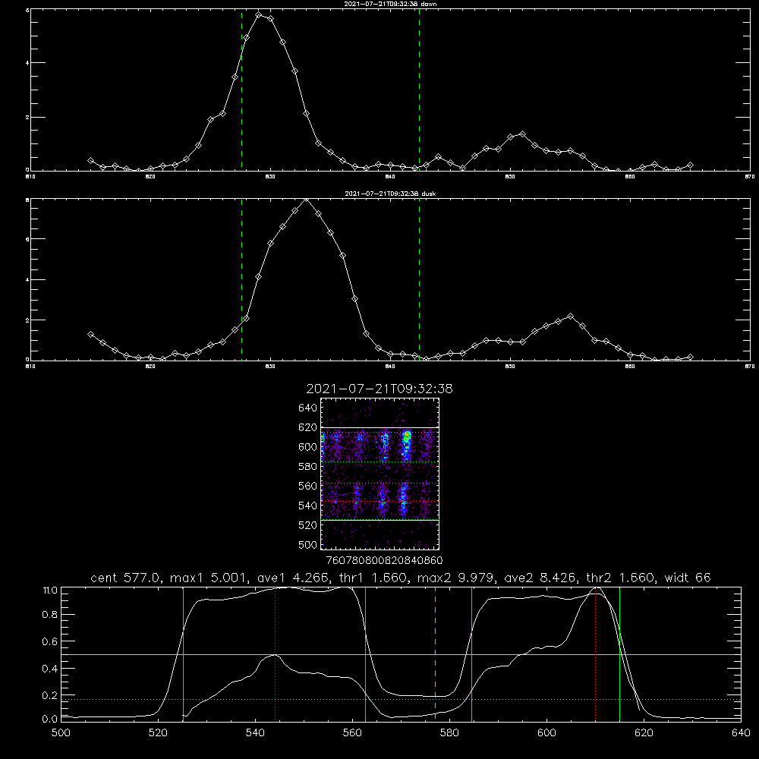Image resolution: width=759 pixels, height=759 pixels.
Task: Click the bottom plot x-axis label 500
Action: [x=61, y=733]
